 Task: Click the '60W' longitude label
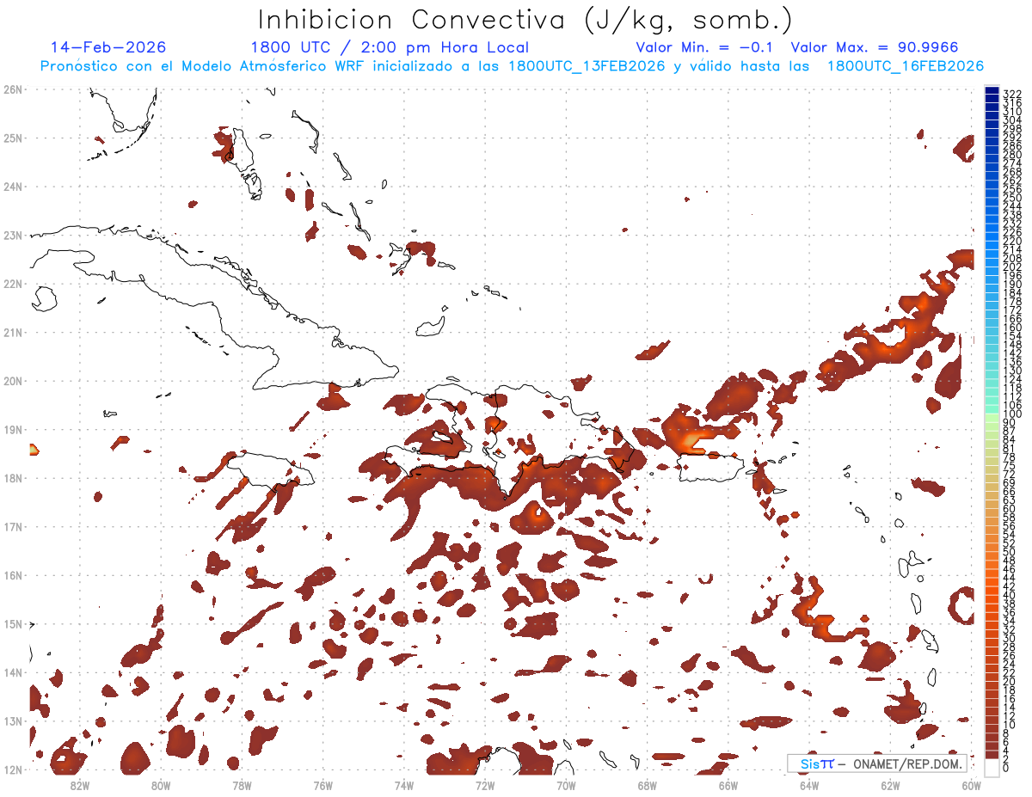tap(972, 785)
